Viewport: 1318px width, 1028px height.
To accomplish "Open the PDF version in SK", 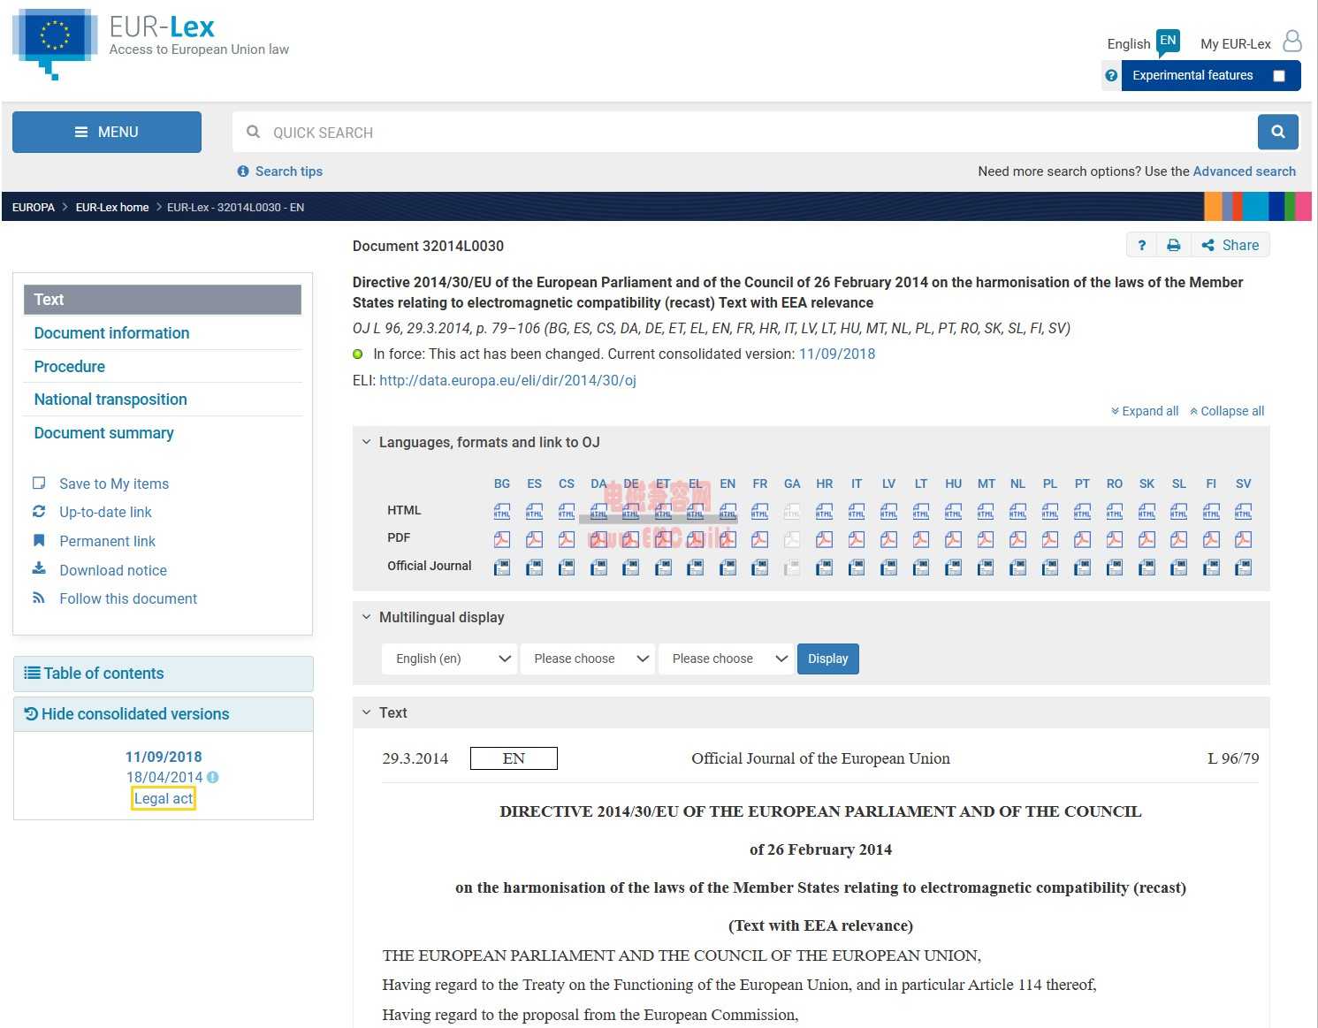I will tap(1147, 539).
